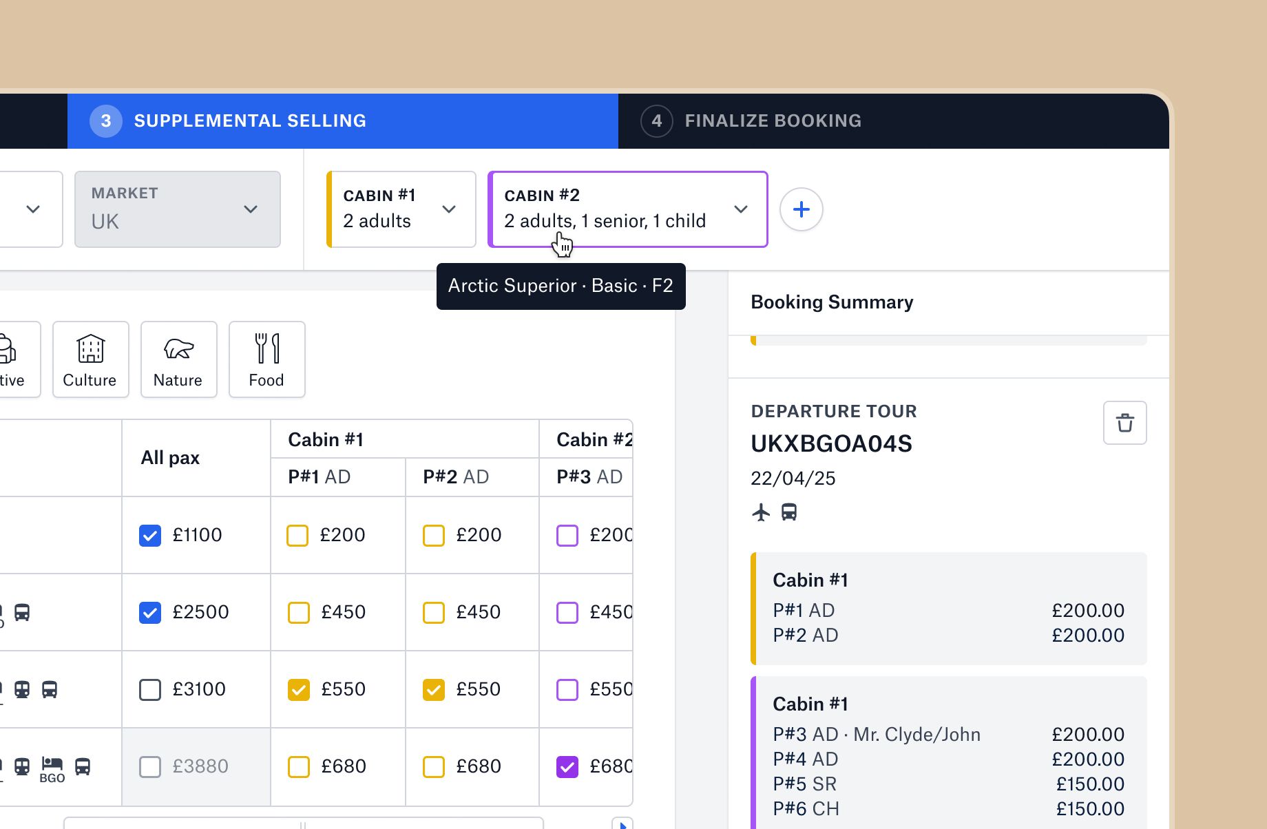Select the Nature category tile

pyautogui.click(x=178, y=359)
